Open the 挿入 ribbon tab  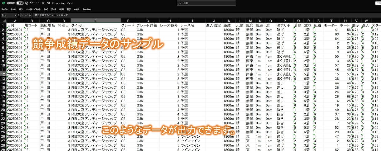(x=21, y=9)
